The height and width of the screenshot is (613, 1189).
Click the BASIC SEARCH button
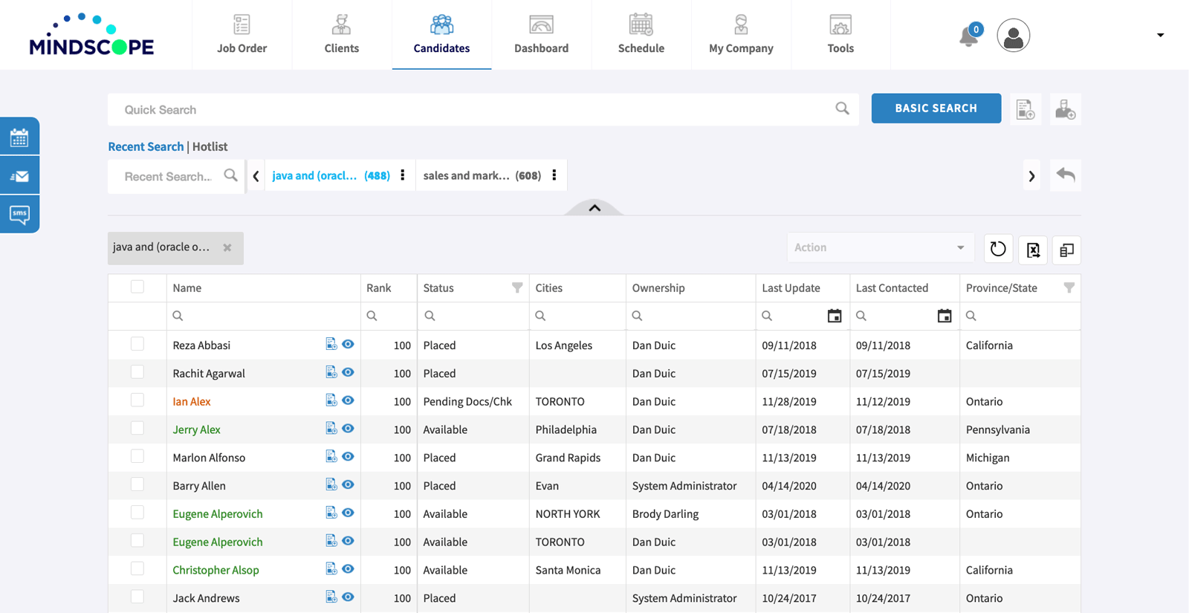936,108
